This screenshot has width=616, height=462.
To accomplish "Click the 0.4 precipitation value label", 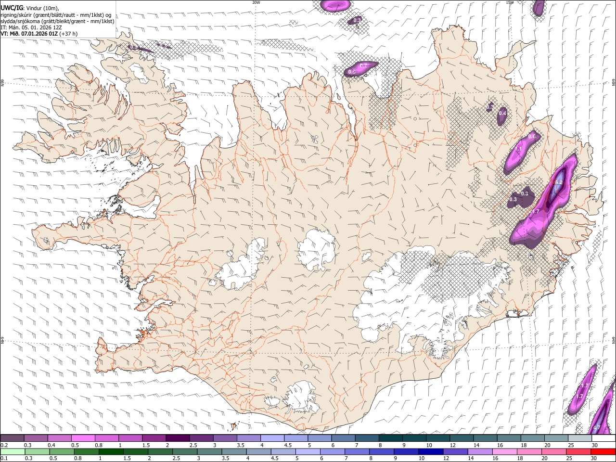I will click(x=502, y=113).
